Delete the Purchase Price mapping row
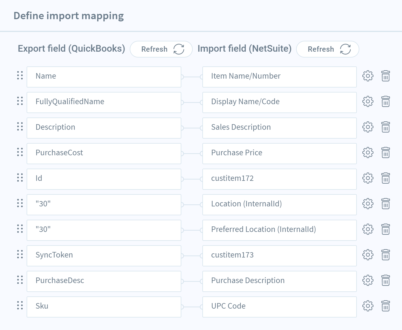Viewport: 402px width, 330px height. click(x=386, y=152)
